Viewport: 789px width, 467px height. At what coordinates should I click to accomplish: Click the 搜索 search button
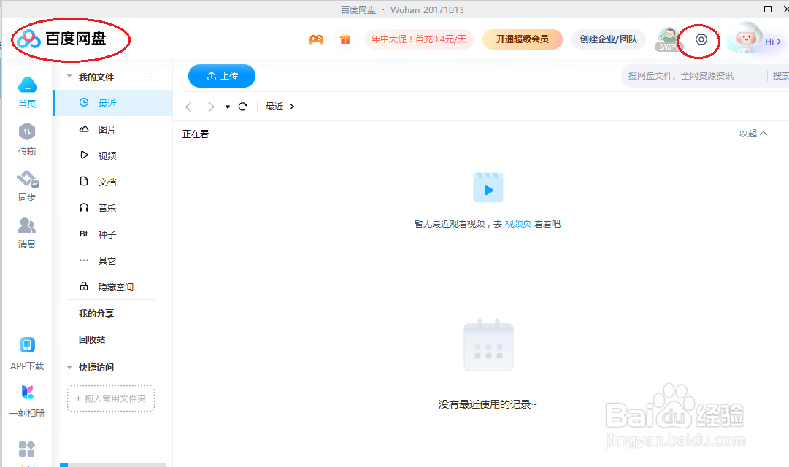tap(780, 76)
